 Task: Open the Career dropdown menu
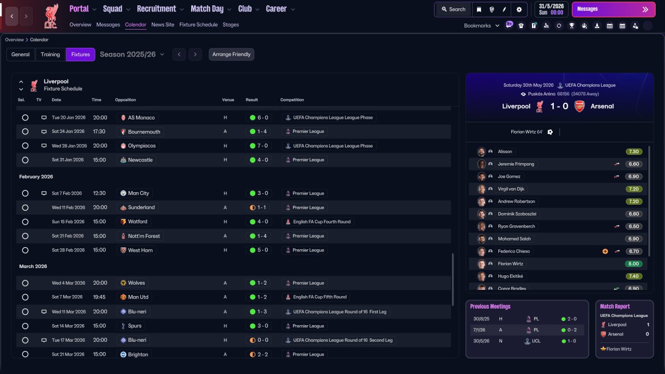(281, 9)
